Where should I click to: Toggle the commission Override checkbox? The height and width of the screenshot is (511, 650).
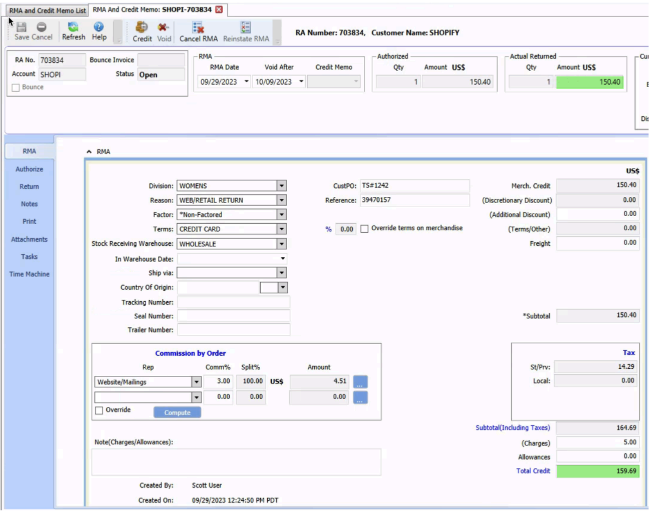click(99, 410)
